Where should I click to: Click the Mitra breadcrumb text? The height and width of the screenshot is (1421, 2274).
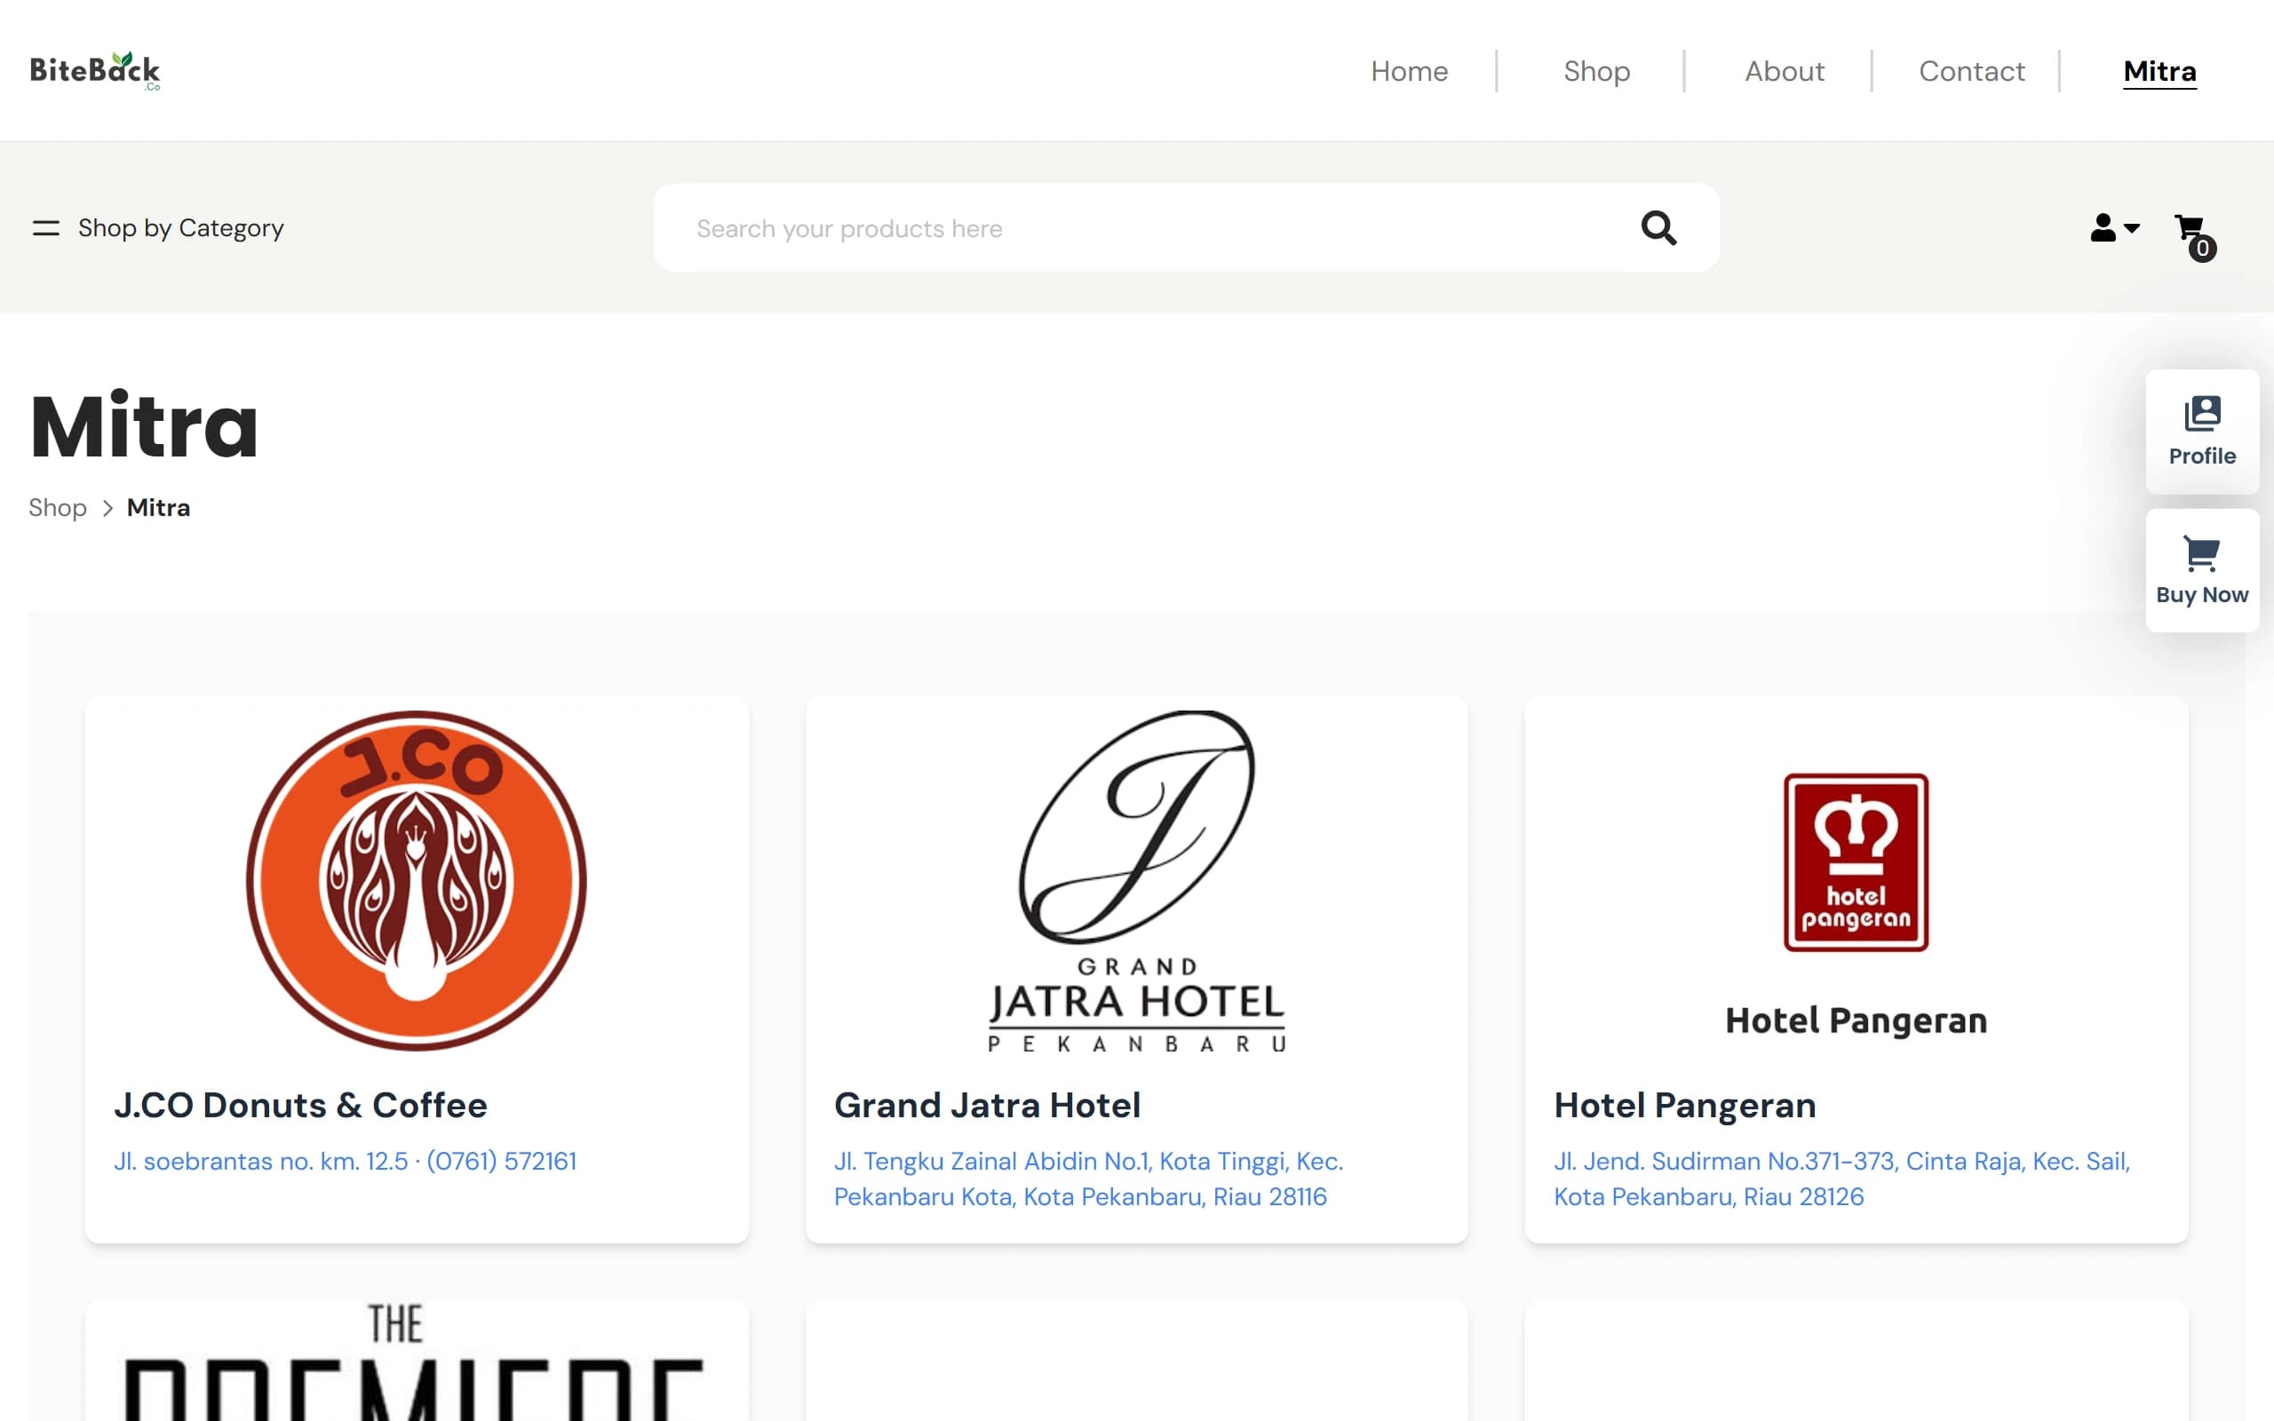click(x=158, y=507)
